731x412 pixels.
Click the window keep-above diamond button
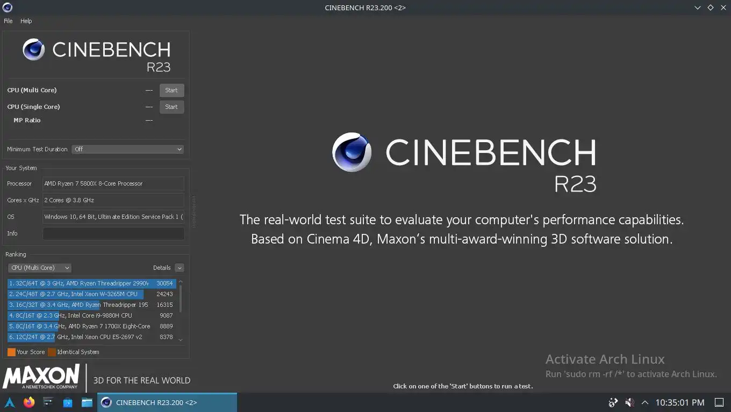pyautogui.click(x=710, y=8)
